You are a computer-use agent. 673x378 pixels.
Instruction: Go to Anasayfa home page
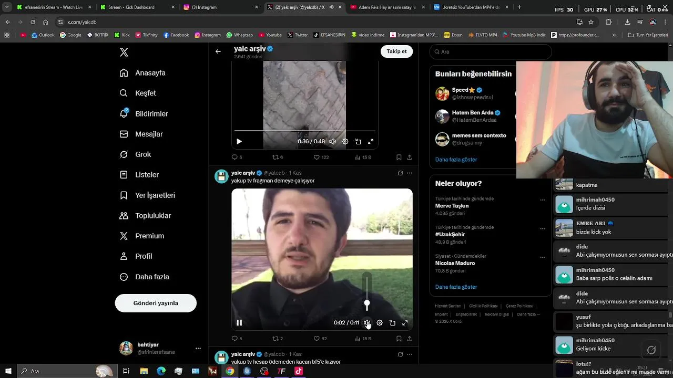click(142, 73)
